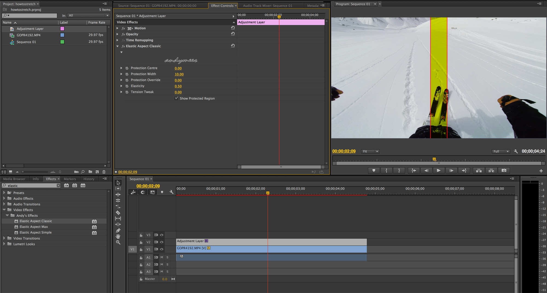Select the Razor tool
This screenshot has width=547, height=293.
coord(118,212)
